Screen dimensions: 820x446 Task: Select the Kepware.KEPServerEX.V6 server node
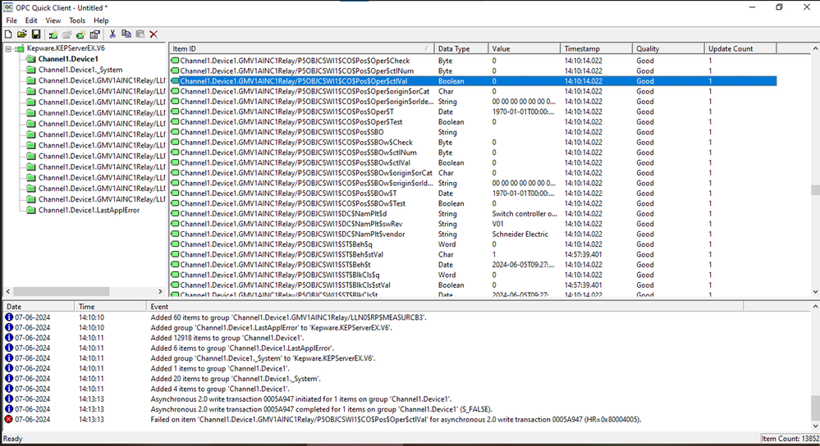[x=66, y=48]
